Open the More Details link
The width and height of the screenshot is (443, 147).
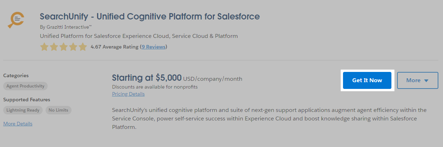[x=18, y=124]
